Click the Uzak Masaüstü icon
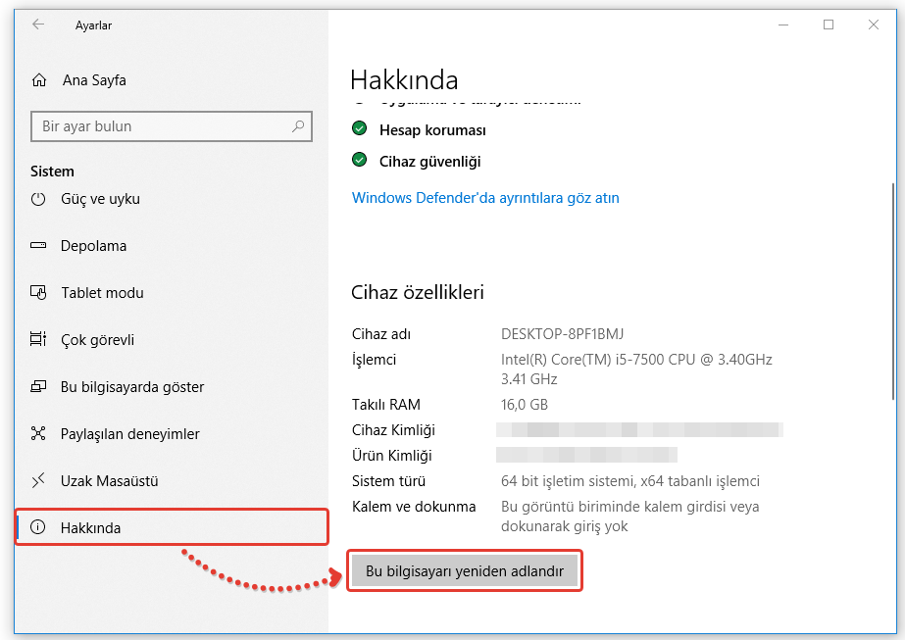Image resolution: width=905 pixels, height=640 pixels. coord(39,481)
